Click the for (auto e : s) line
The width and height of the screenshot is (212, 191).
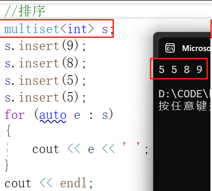click(59, 115)
